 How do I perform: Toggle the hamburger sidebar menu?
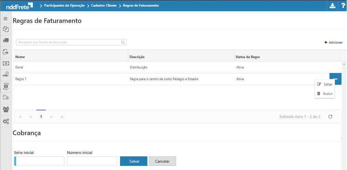point(5,19)
